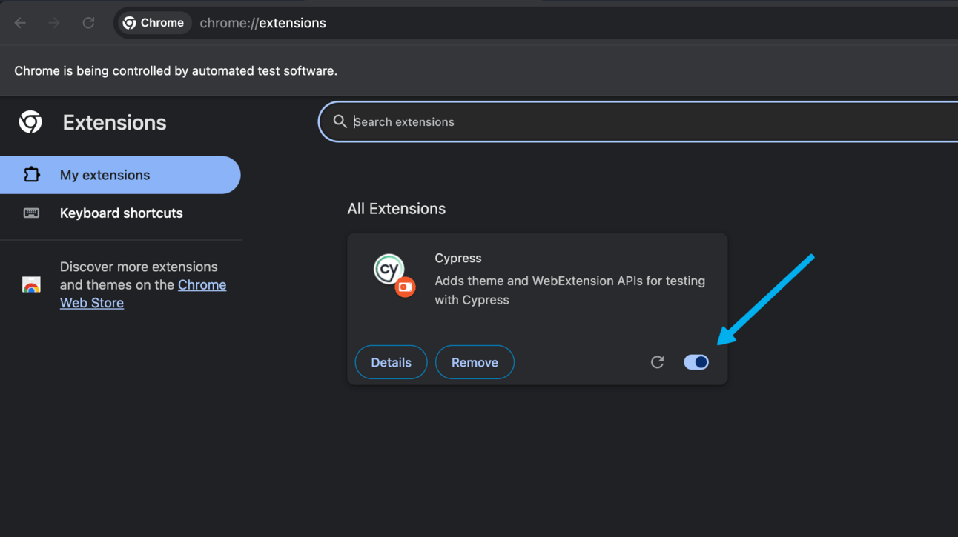Click the browser forward arrow

(x=54, y=23)
